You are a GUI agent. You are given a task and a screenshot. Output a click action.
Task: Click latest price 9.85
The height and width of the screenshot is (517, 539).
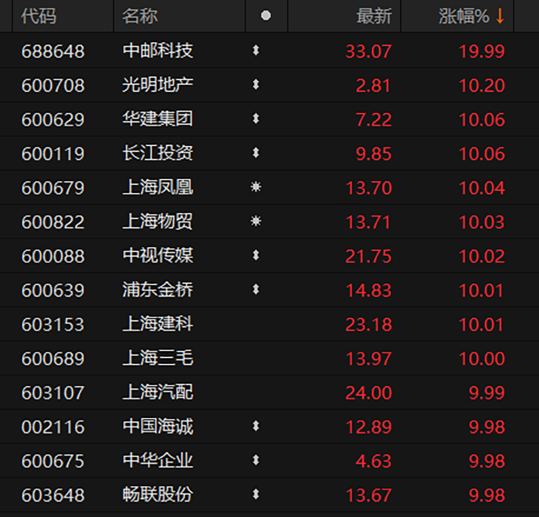point(373,154)
